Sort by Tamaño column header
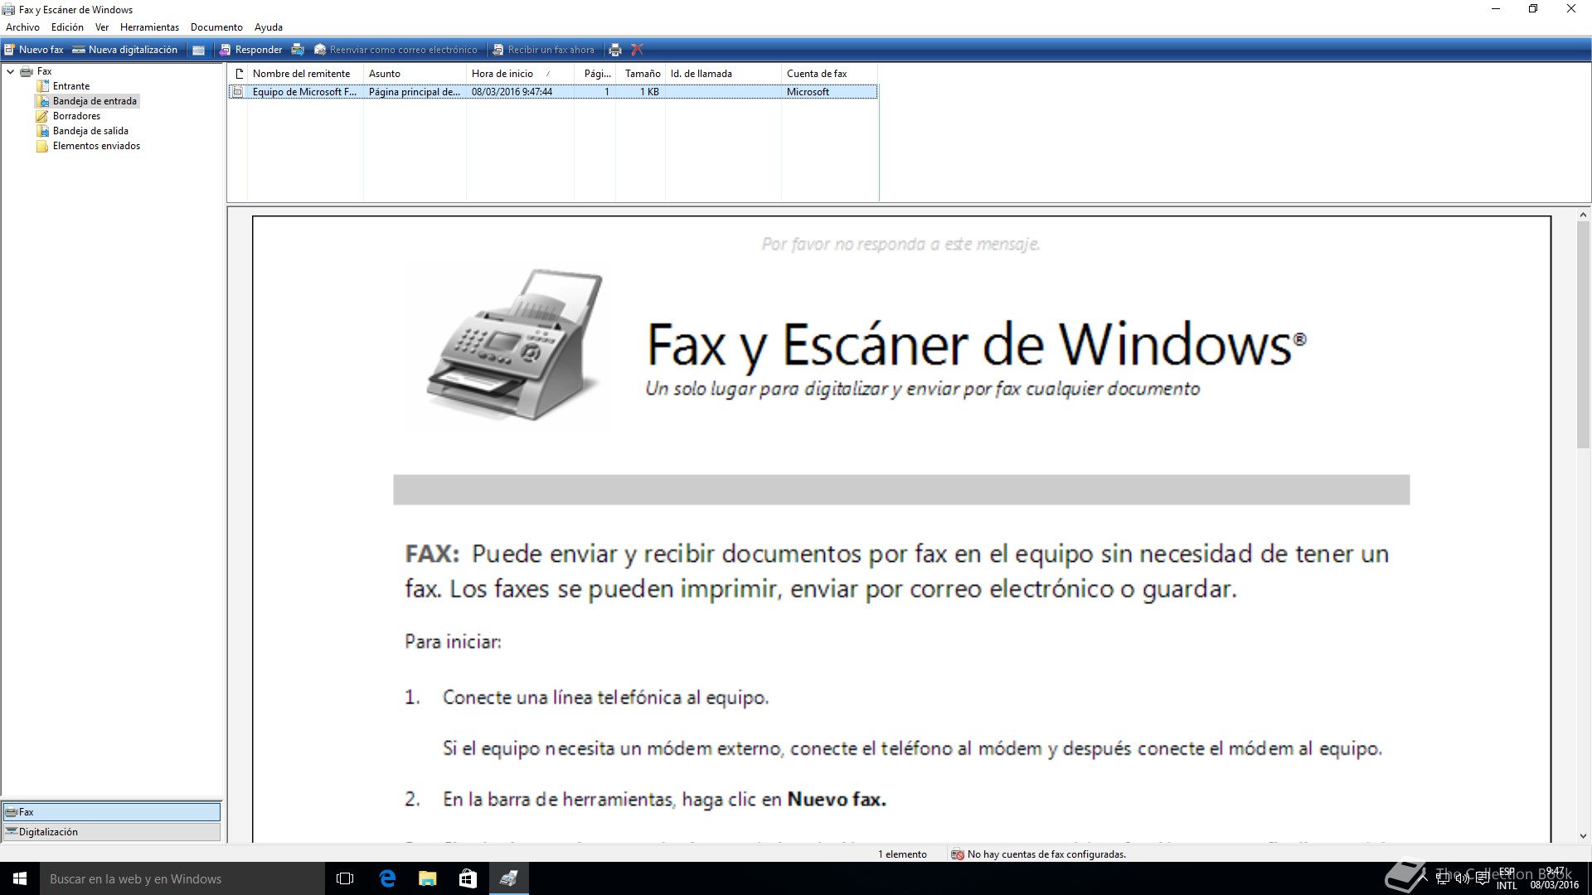 click(640, 74)
